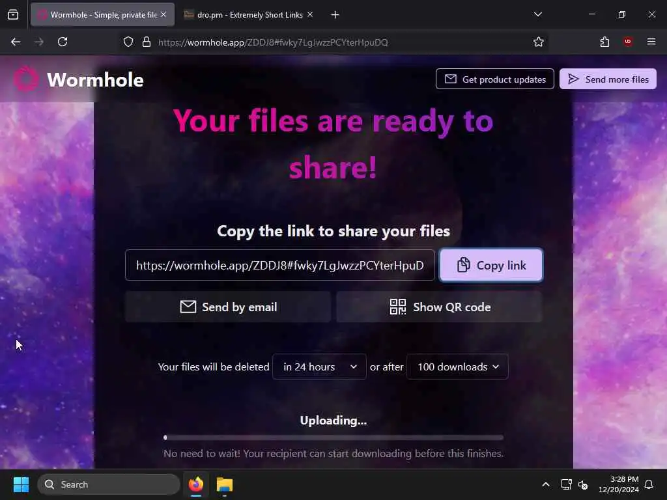Send the files by email

coord(228,307)
